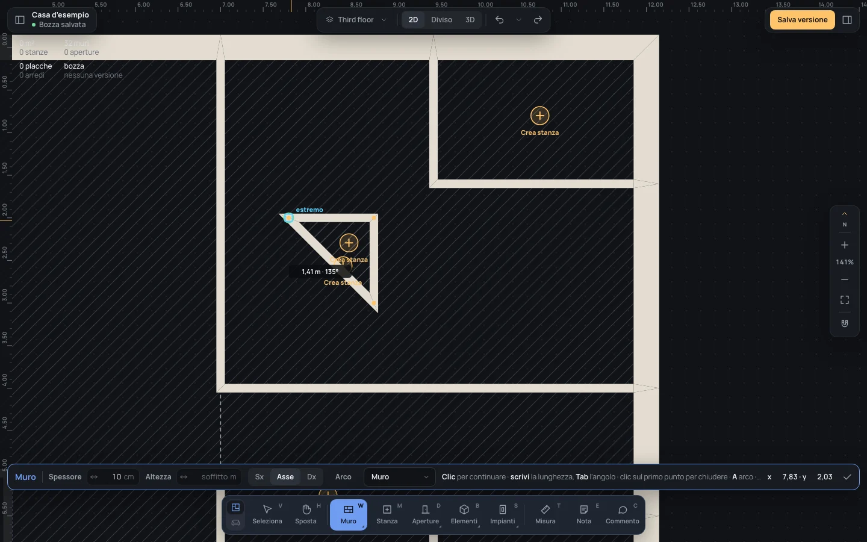This screenshot has height=542, width=867.
Task: Switch to 2D view
Action: 414,20
